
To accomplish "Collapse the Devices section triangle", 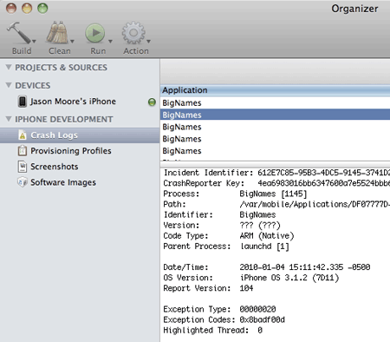I will [x=9, y=85].
